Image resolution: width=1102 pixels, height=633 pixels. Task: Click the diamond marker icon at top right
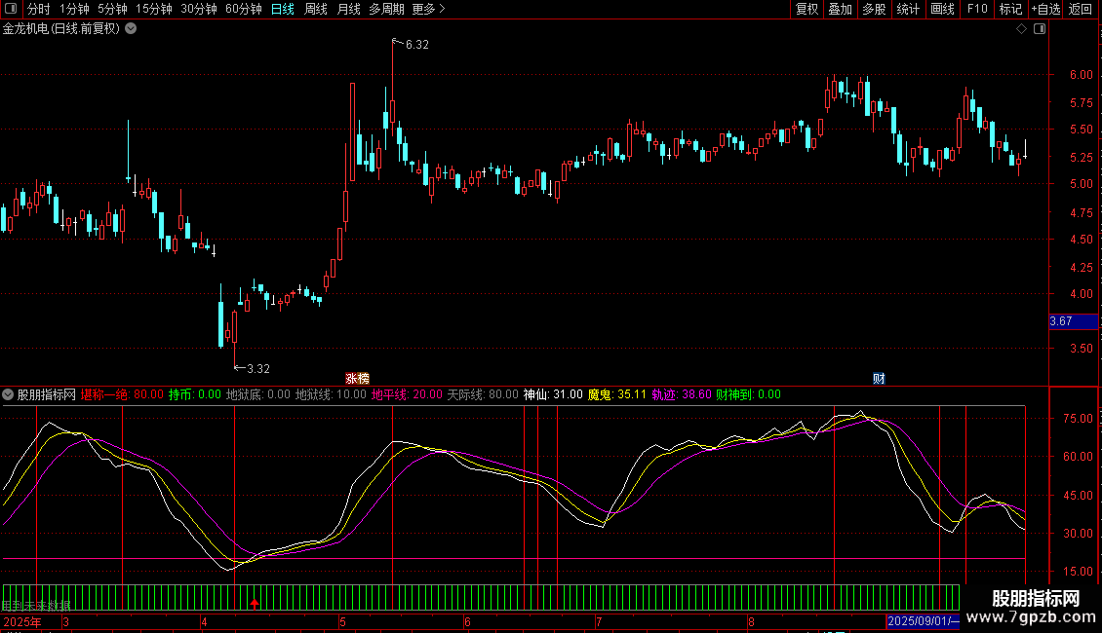[x=1021, y=29]
